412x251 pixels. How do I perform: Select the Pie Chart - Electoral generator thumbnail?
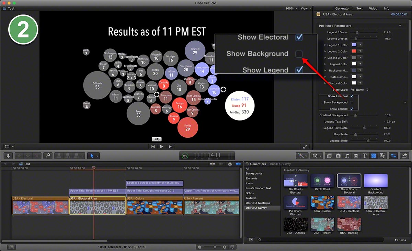coord(296,203)
